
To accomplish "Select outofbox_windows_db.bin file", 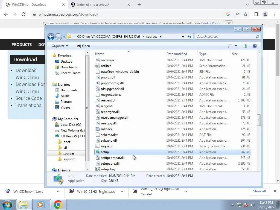I will (120, 72).
